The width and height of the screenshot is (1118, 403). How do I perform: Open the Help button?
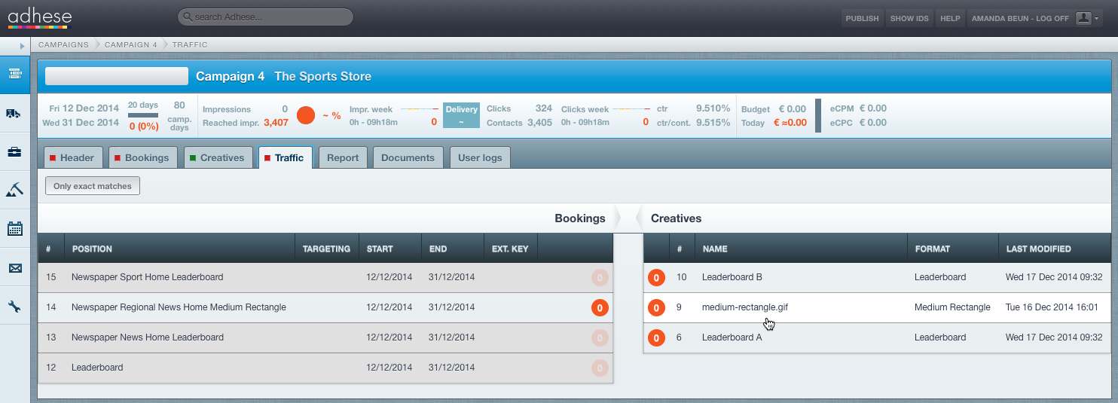click(951, 18)
